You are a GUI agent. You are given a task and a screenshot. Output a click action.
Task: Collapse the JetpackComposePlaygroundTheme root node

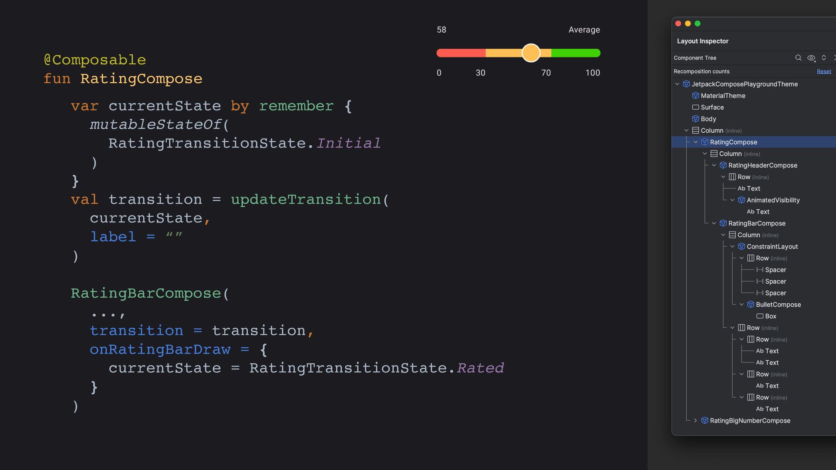point(677,84)
